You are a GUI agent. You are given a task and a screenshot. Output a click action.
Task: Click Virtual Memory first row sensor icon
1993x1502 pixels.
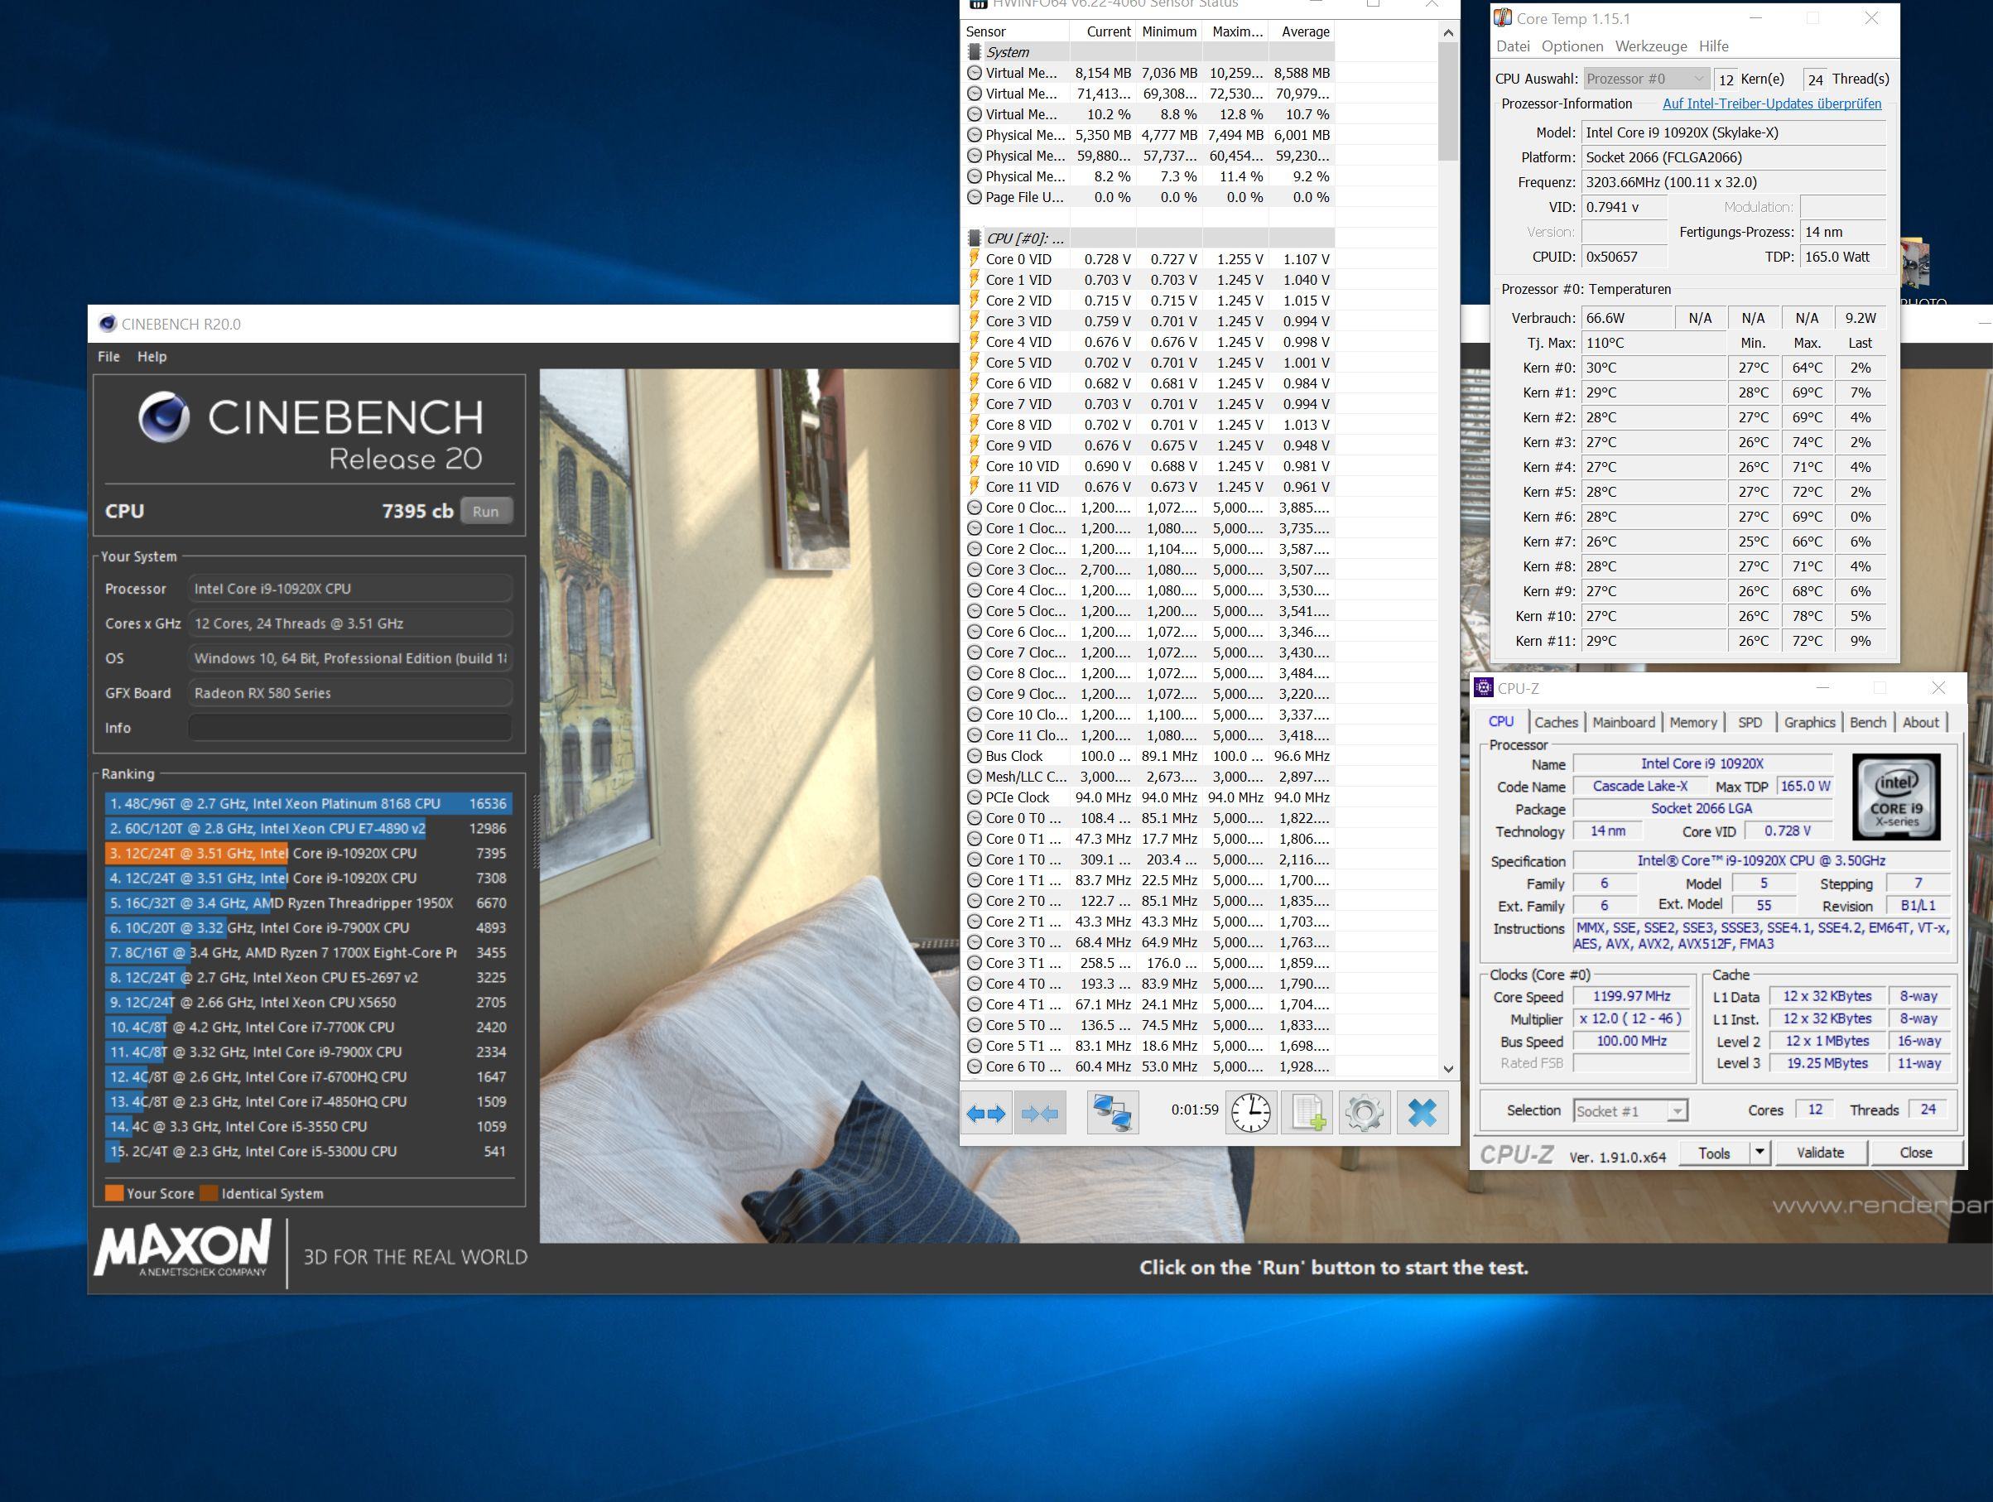tap(974, 73)
